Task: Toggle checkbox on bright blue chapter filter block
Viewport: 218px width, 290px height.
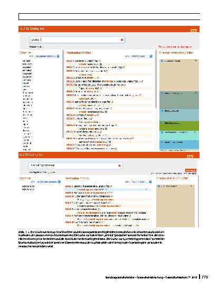Action: [162, 142]
